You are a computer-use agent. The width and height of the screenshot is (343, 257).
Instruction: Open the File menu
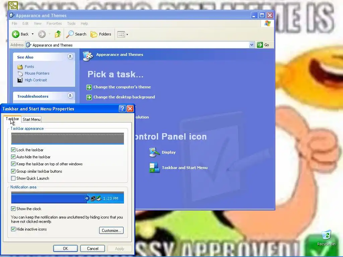click(x=14, y=23)
